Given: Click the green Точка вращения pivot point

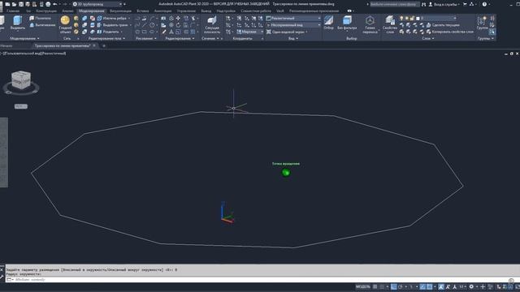Looking at the screenshot, I should [x=285, y=172].
